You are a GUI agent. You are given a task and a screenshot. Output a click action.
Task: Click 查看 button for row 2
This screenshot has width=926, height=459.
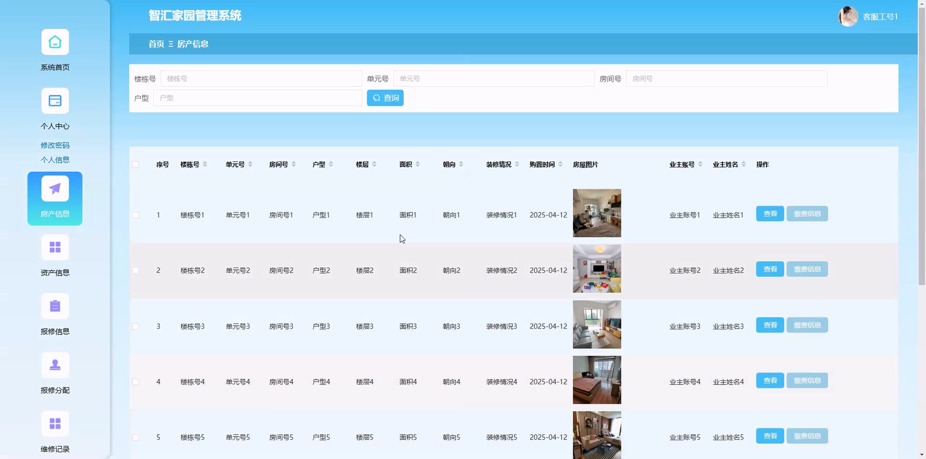pos(770,269)
